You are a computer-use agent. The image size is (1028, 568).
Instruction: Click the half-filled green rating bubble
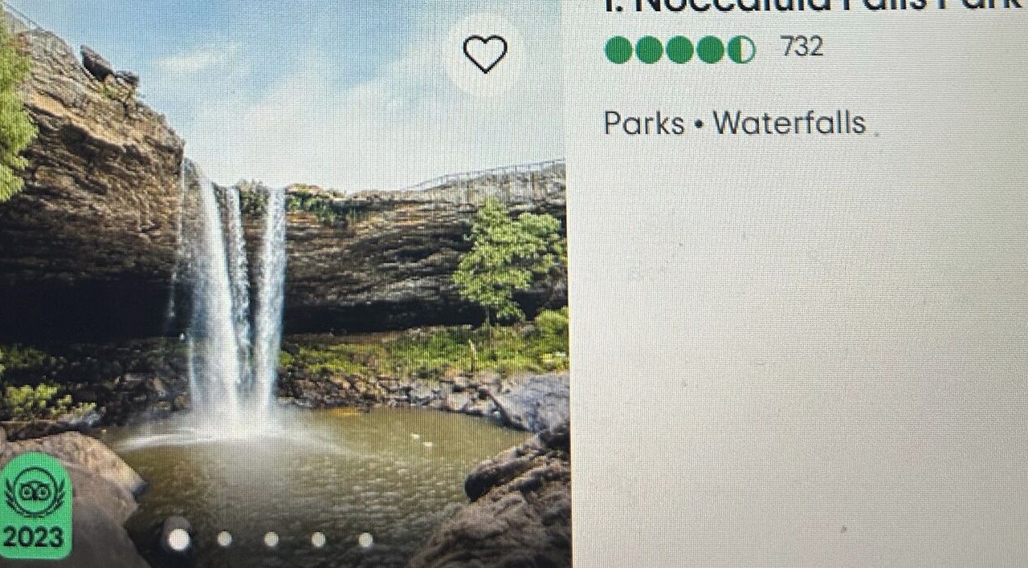741,50
